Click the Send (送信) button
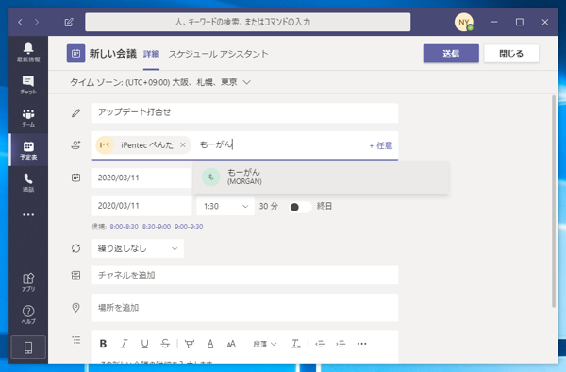The width and height of the screenshot is (566, 372). (451, 54)
